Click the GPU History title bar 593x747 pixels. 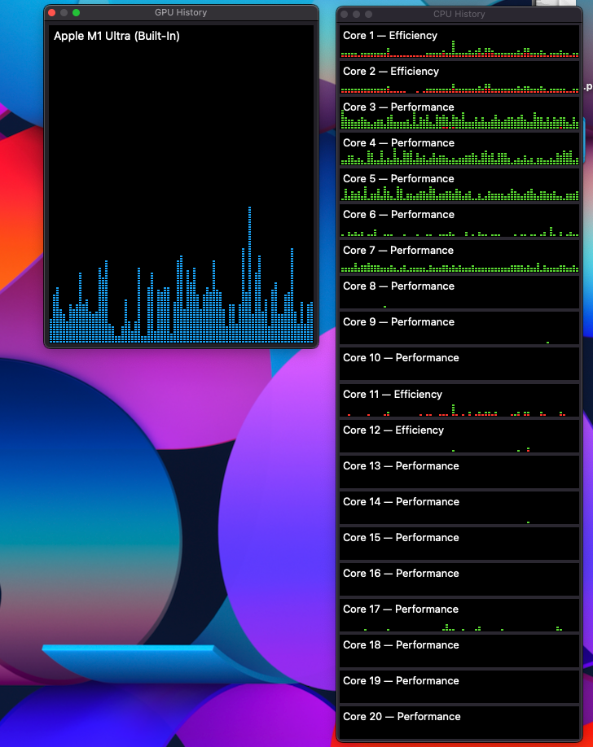click(181, 13)
